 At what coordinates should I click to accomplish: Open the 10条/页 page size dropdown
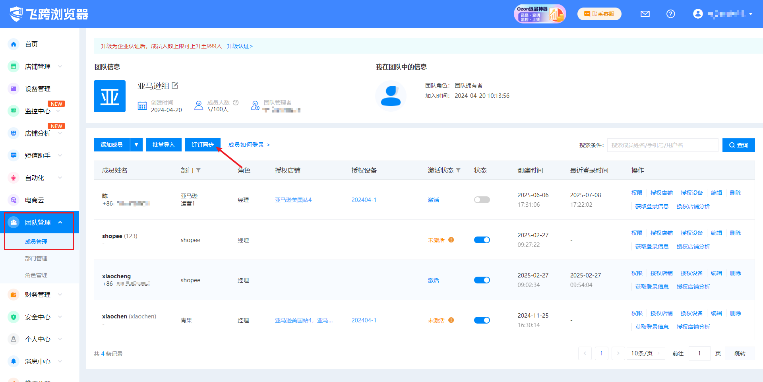point(645,353)
